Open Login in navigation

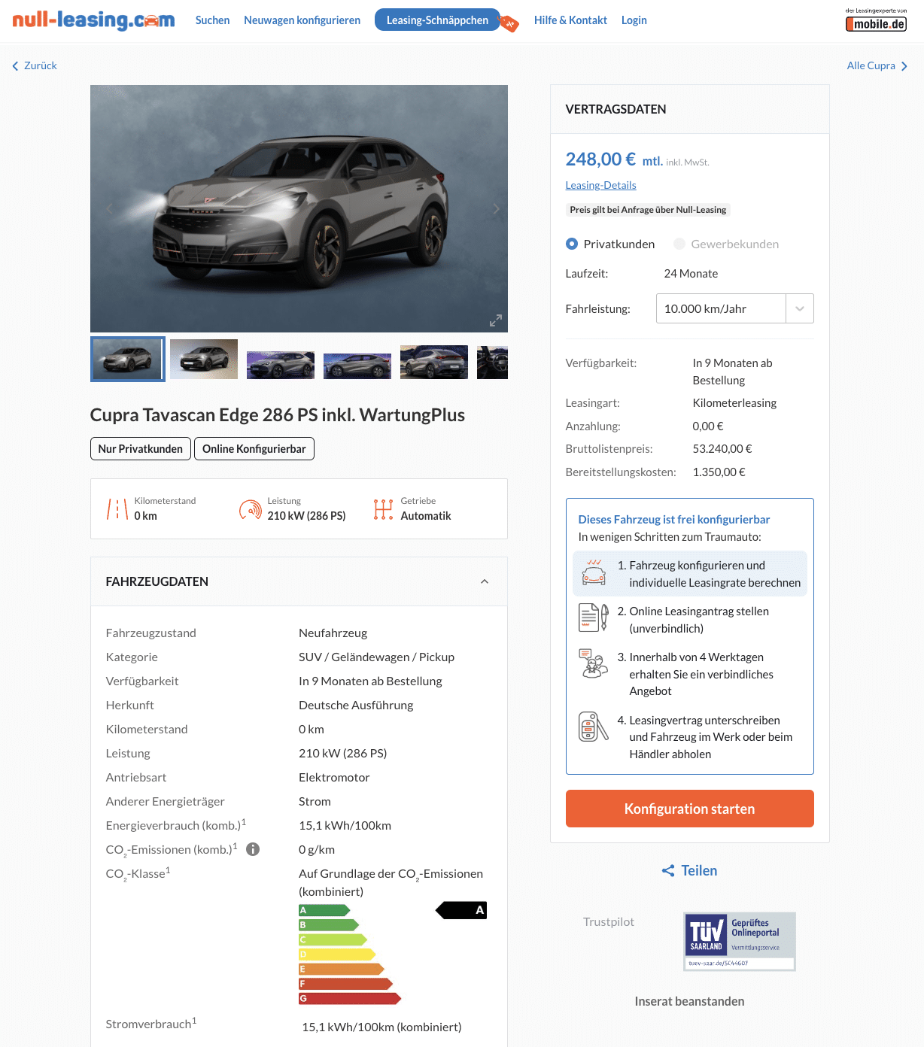coord(634,20)
